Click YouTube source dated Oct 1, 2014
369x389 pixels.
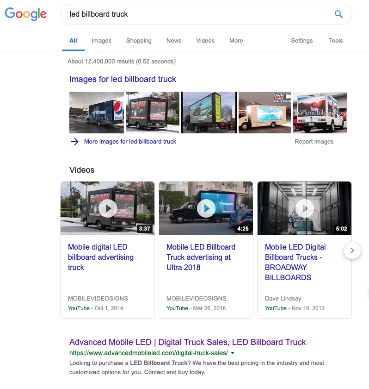[79, 308]
